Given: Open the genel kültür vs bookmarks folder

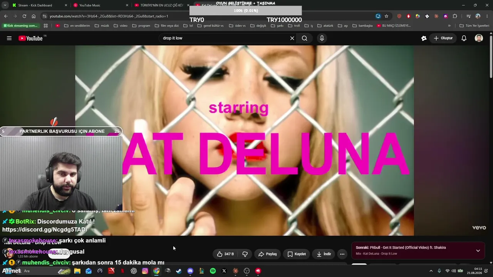Looking at the screenshot, I should tap(210, 26).
